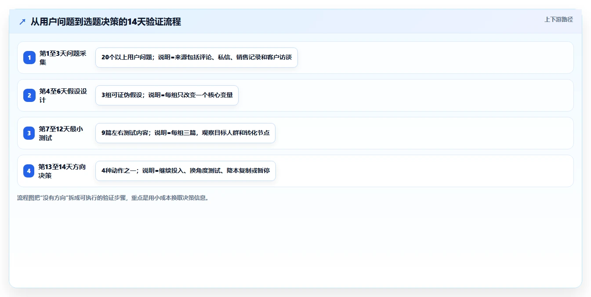Screen dimensions: 591x297
Task: Click the 20个以上用户问题 description box
Action: pyautogui.click(x=196, y=58)
